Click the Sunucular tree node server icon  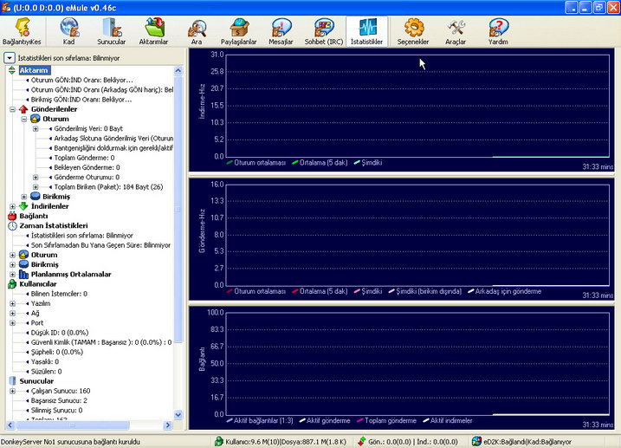tap(12, 381)
